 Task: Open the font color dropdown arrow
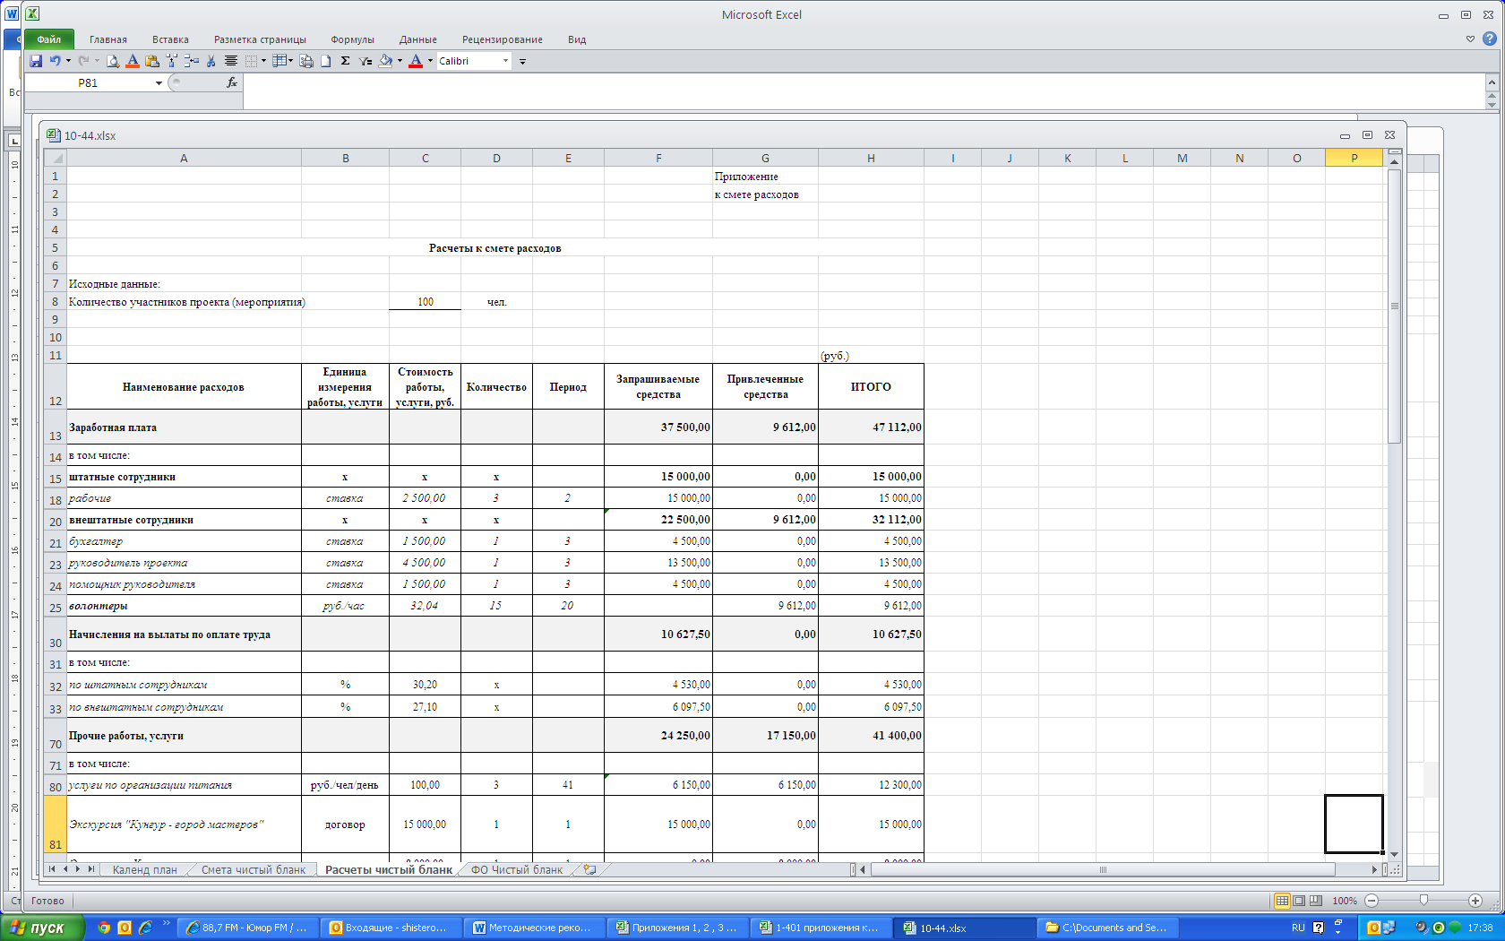(430, 61)
